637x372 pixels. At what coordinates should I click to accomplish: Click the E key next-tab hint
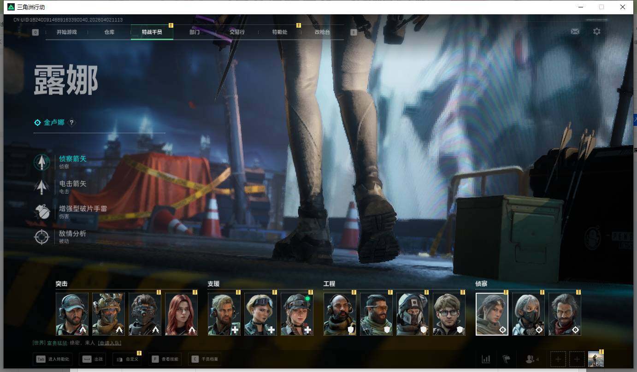click(354, 32)
